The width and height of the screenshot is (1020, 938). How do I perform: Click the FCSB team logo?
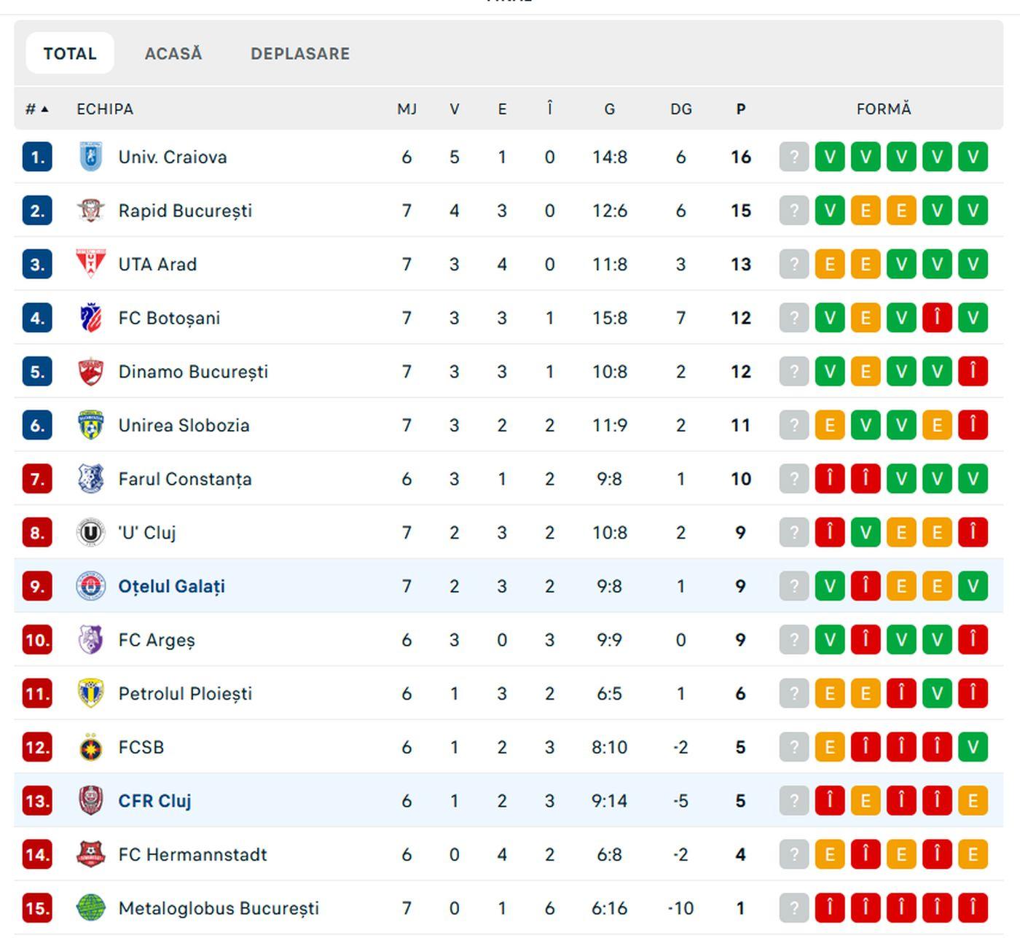[90, 747]
